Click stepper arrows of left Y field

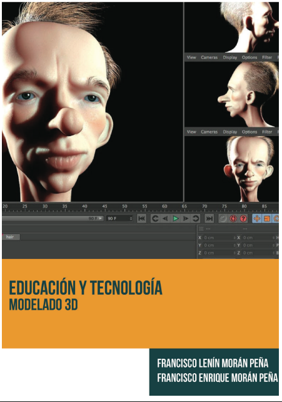pos(234,245)
